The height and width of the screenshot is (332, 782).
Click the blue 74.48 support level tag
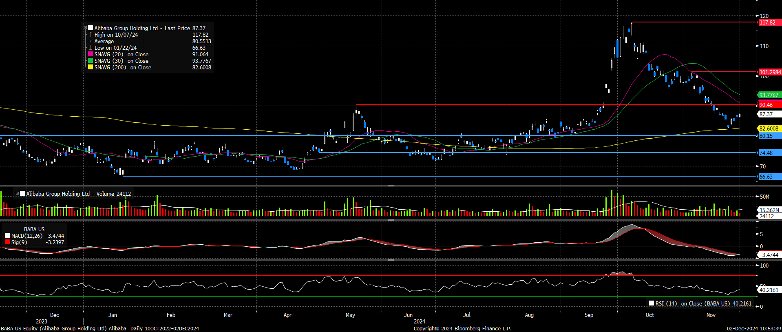(x=769, y=153)
